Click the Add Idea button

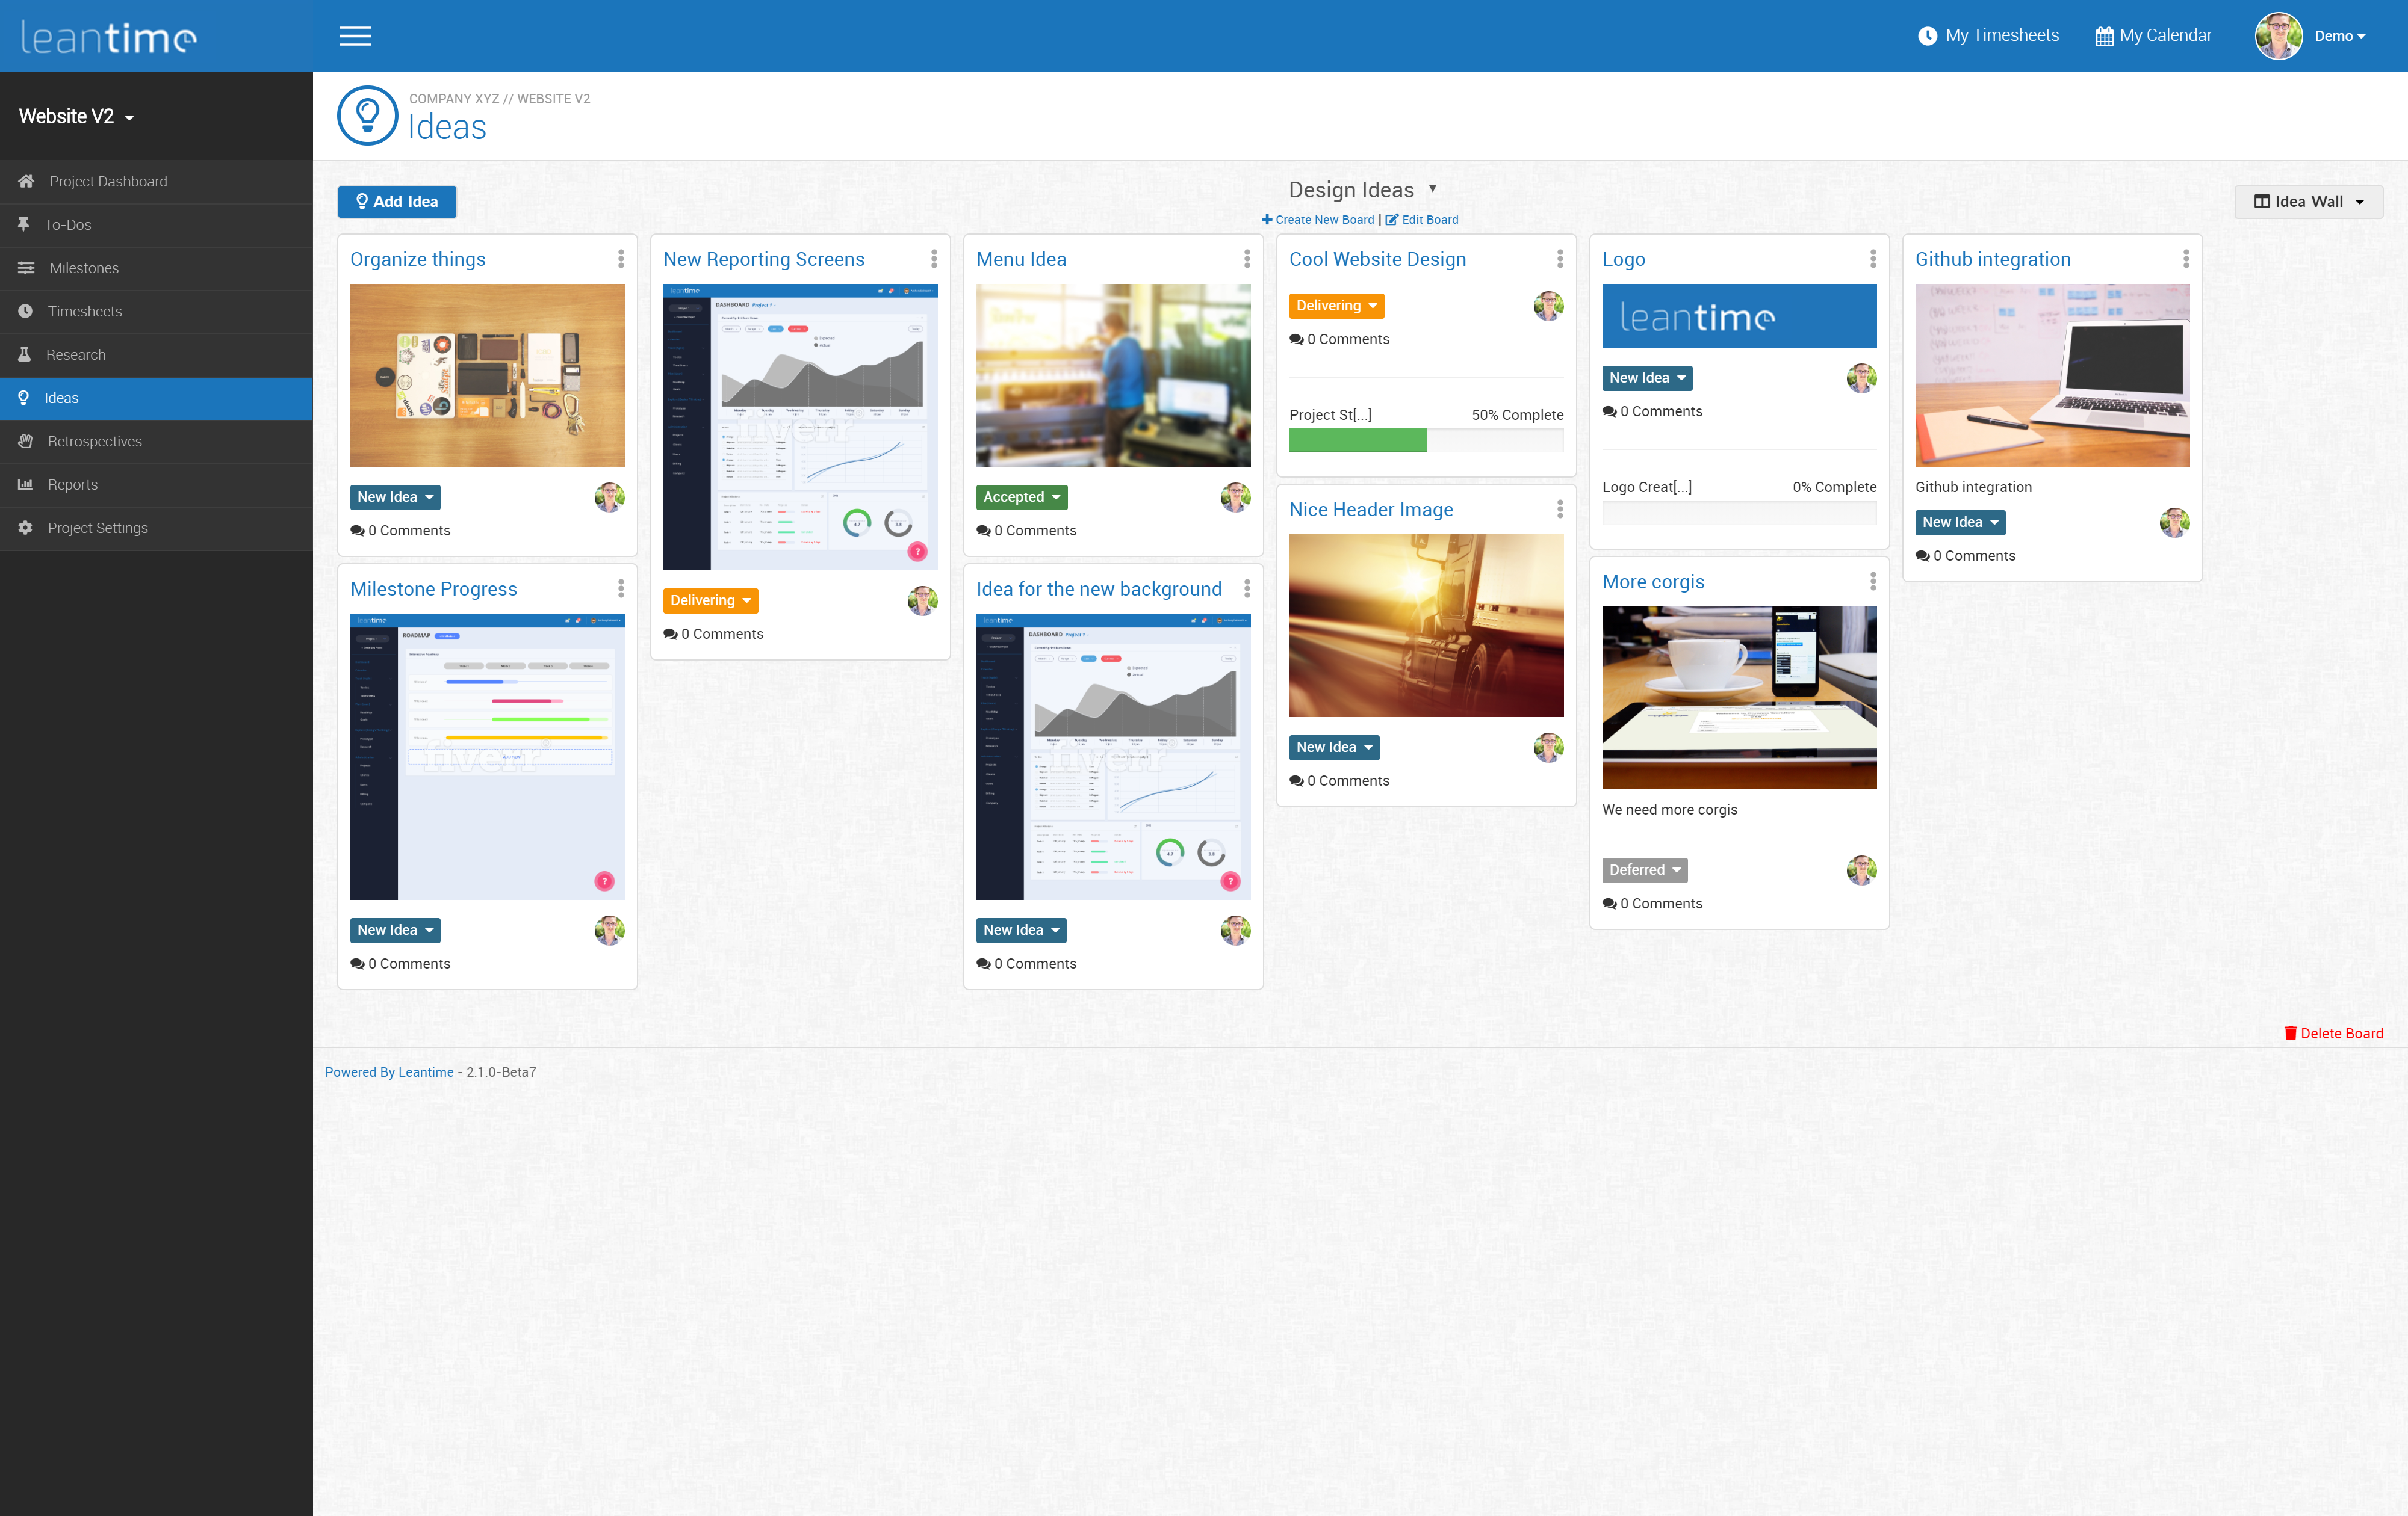tap(396, 201)
